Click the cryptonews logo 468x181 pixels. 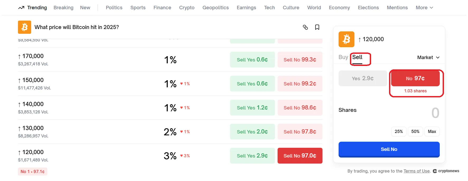pyautogui.click(x=446, y=171)
